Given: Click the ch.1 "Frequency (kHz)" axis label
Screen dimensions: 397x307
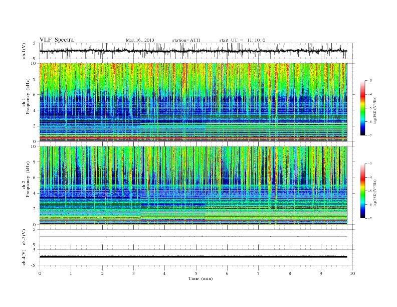Looking at the screenshot, I should pyautogui.click(x=28, y=96).
